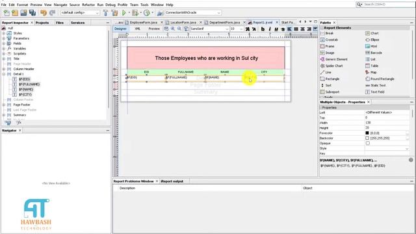Switch to the DepartmentForm.java tab
The width and height of the screenshot is (416, 234).
[x=224, y=23]
